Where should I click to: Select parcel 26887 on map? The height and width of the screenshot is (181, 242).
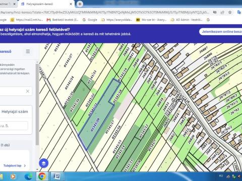[x=203, y=50]
